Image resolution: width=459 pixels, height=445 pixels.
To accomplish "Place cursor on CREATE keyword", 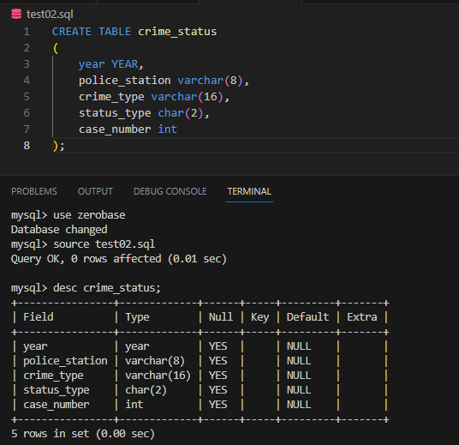I will point(72,32).
